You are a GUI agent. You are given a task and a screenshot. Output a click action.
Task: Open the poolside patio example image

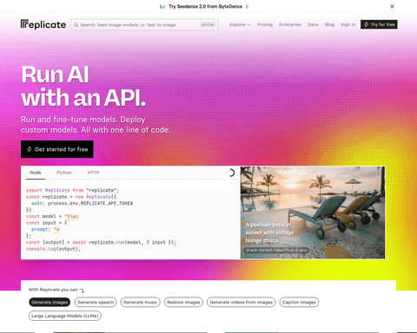(313, 212)
